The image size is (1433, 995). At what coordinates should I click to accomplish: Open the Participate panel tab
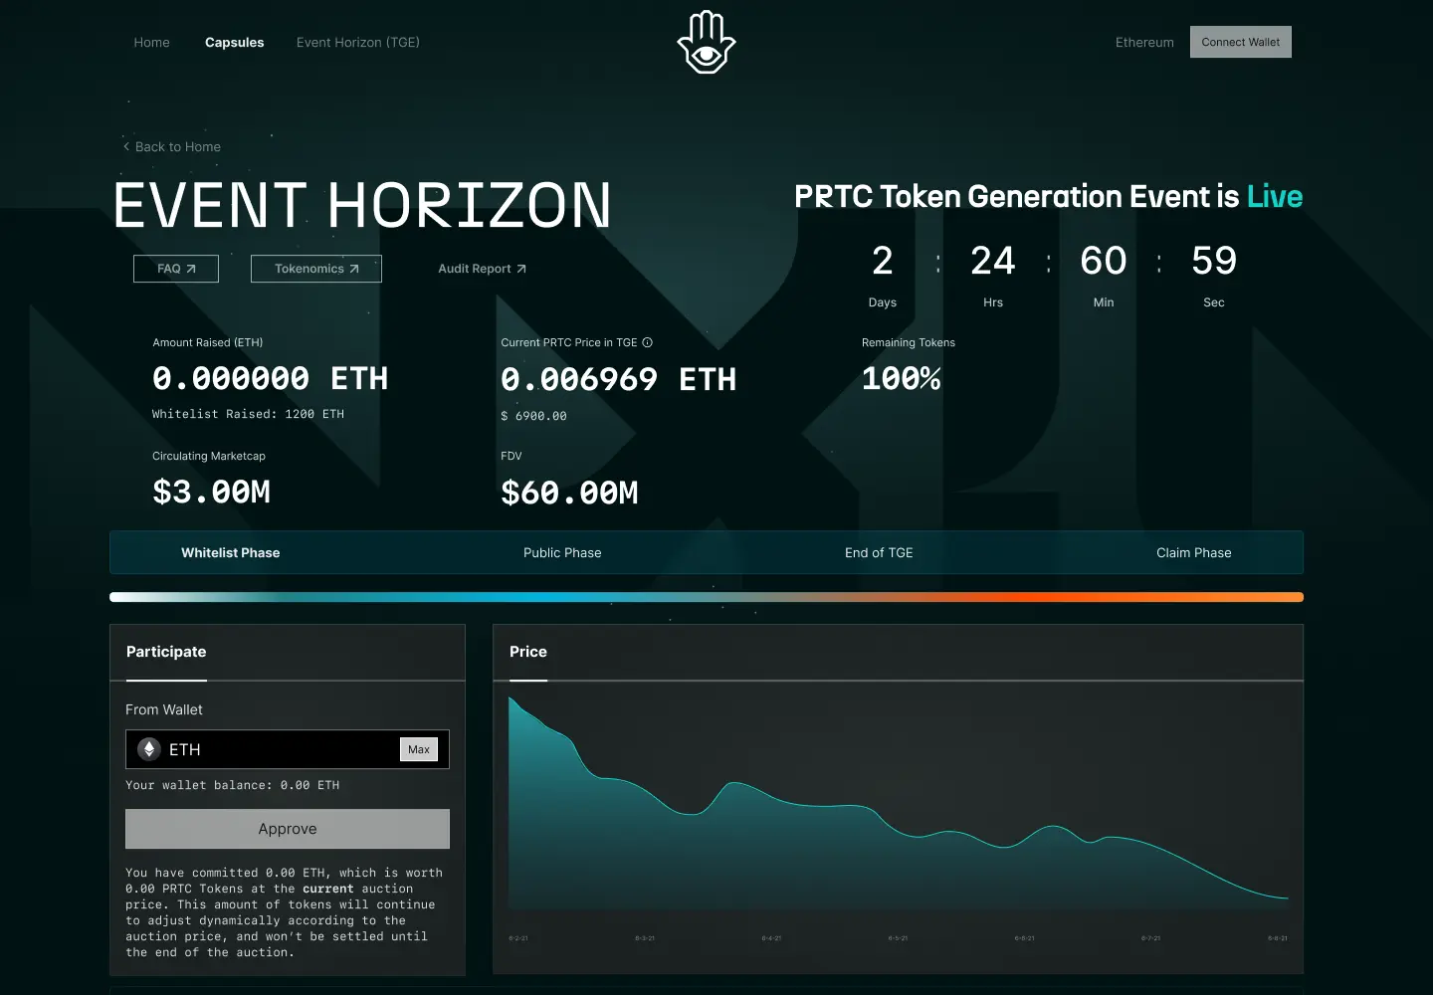pyautogui.click(x=166, y=652)
